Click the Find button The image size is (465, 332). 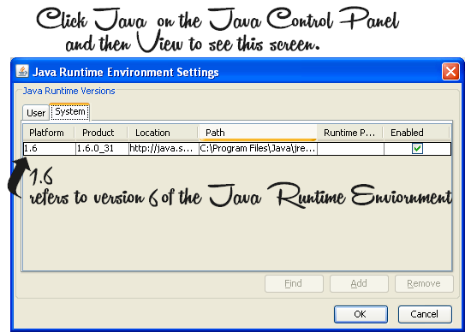tap(294, 284)
